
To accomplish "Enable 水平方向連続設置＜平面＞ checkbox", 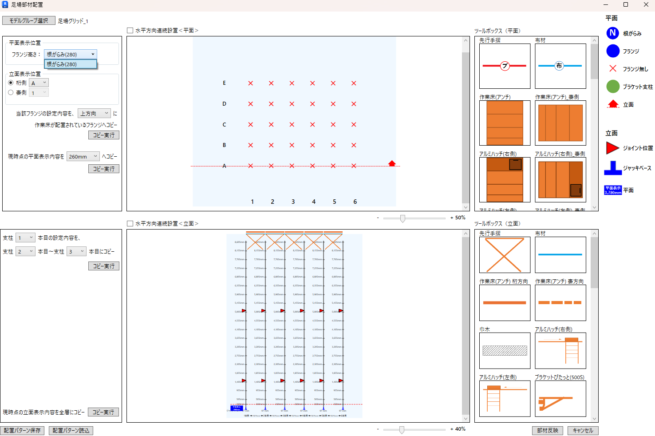I will click(x=130, y=31).
